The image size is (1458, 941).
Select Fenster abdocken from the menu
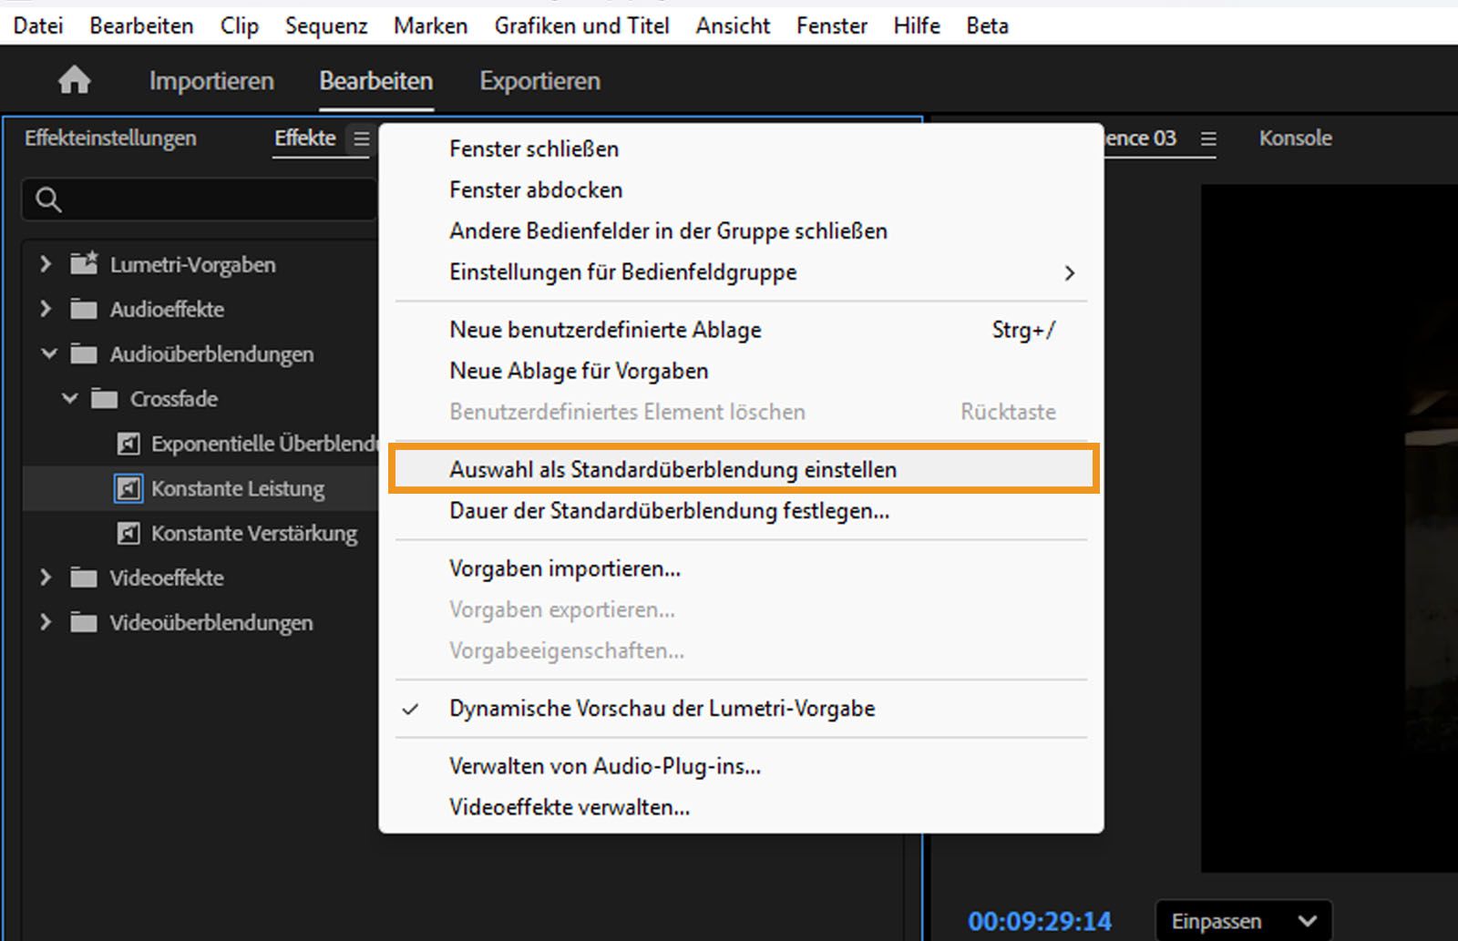click(741, 189)
